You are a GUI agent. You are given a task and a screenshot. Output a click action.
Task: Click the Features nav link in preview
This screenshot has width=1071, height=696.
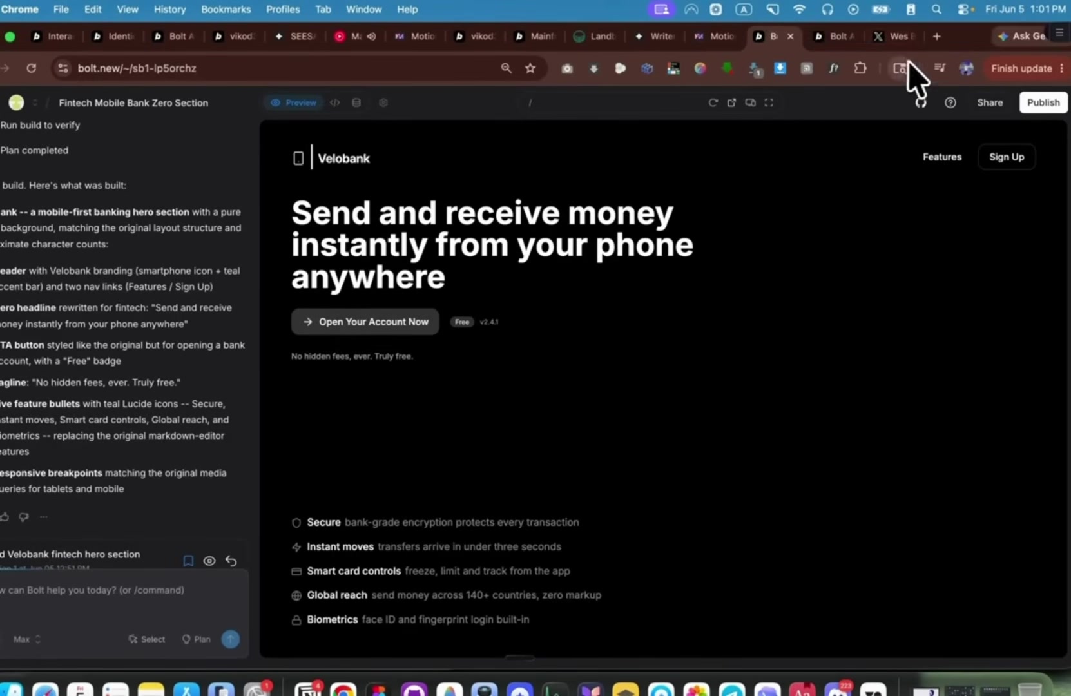(941, 157)
